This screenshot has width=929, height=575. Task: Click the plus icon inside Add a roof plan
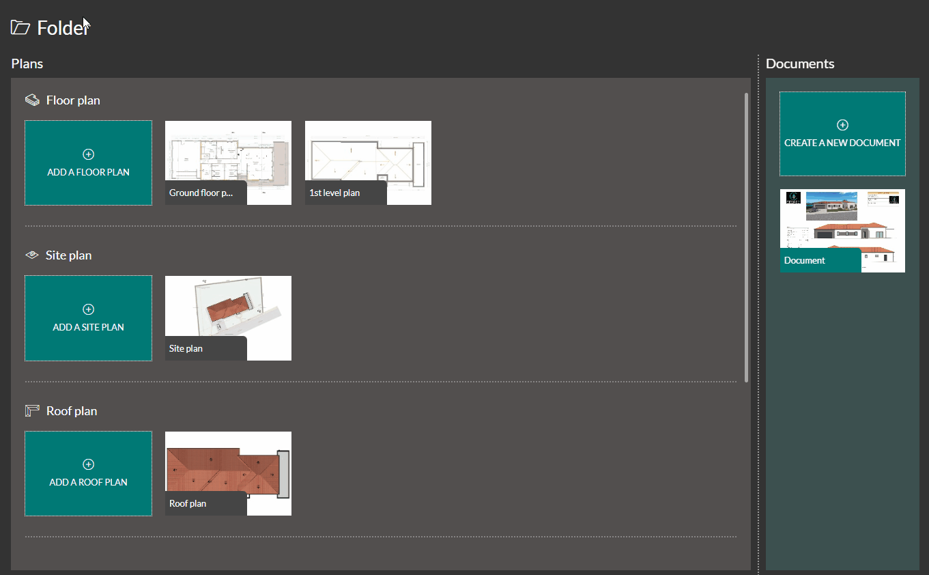pos(88,464)
